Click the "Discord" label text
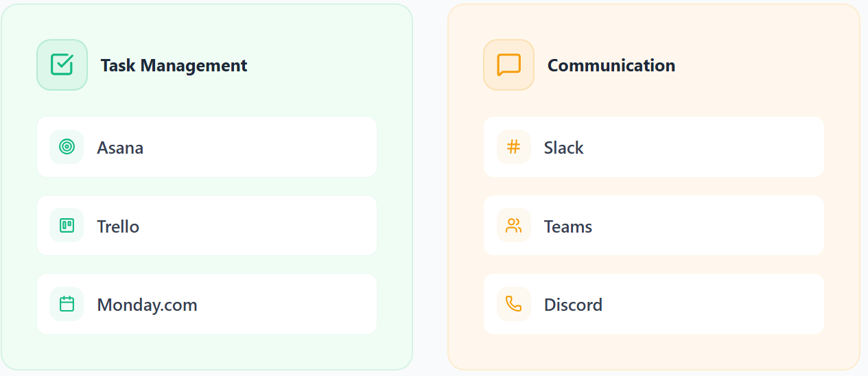Image resolution: width=868 pixels, height=376 pixels. 573,305
